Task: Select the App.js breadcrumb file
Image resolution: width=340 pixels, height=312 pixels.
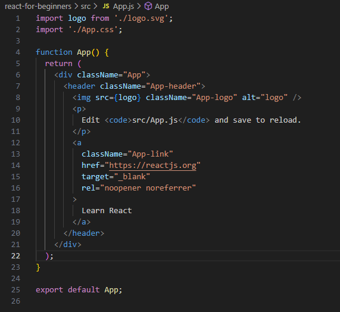Action: [x=123, y=7]
